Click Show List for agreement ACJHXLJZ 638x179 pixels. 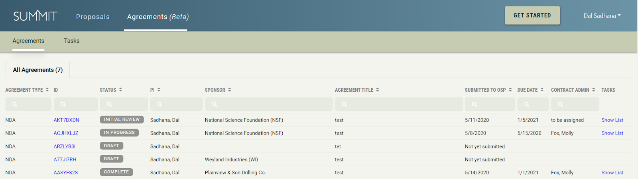pos(612,133)
